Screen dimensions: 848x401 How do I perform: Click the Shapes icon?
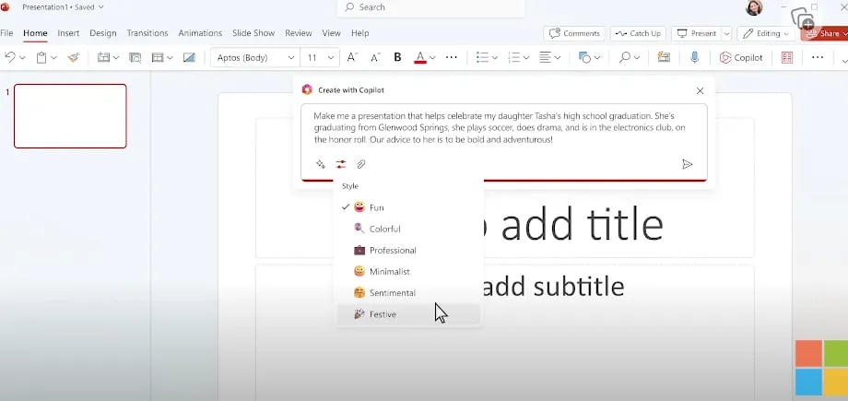584,57
